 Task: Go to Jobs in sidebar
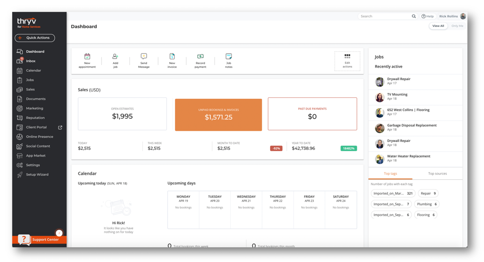(26, 80)
